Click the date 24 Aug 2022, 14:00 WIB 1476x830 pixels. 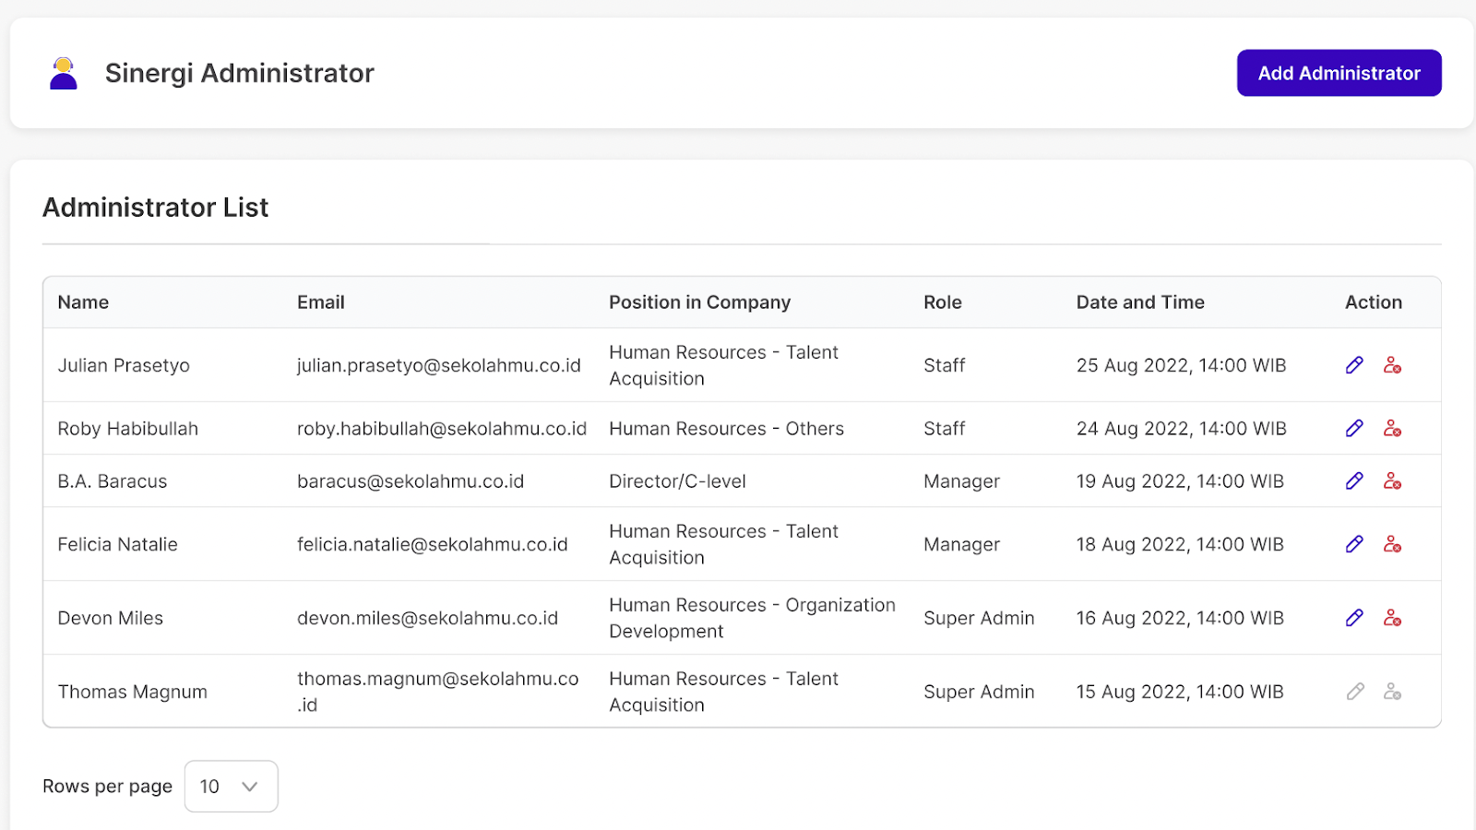pyautogui.click(x=1181, y=429)
